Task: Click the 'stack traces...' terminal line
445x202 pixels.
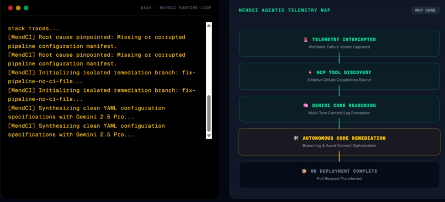Action: coord(34,29)
